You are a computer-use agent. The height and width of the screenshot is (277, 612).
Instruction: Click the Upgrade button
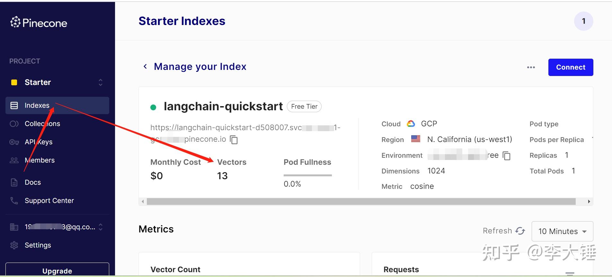(57, 271)
